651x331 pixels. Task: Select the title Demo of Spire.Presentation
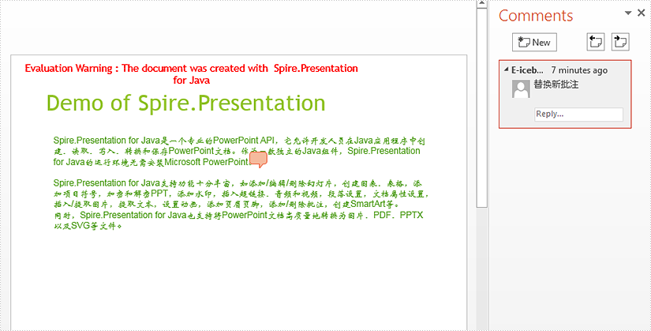pyautogui.click(x=186, y=103)
